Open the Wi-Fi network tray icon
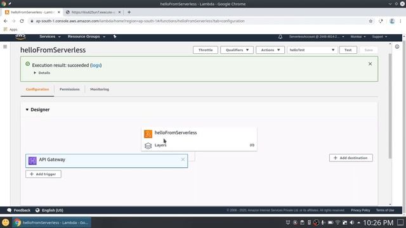Screen dimensions: 406x228 pos(337,222)
